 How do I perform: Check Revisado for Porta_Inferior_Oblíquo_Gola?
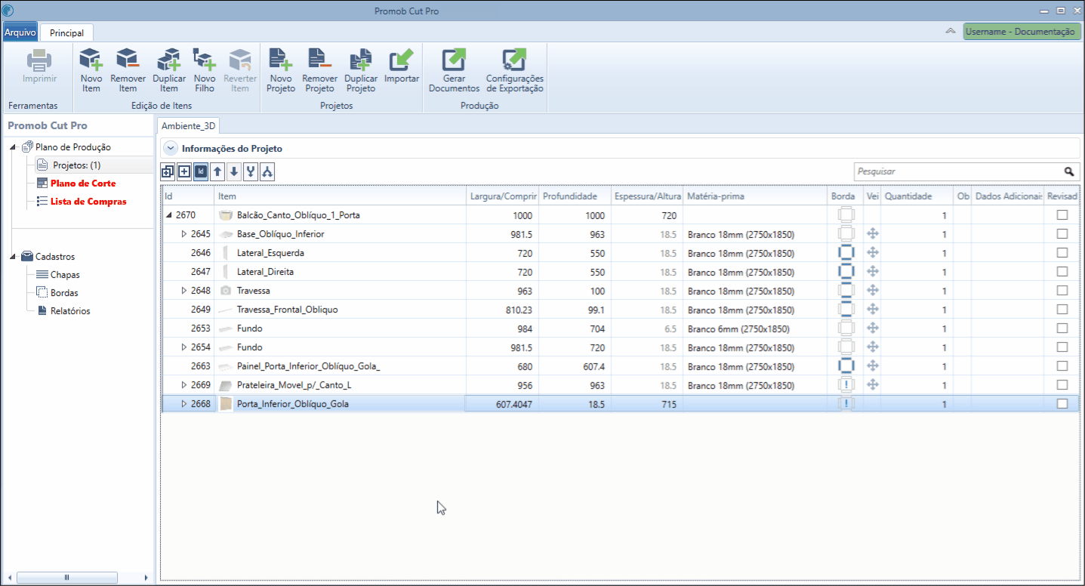(x=1062, y=403)
